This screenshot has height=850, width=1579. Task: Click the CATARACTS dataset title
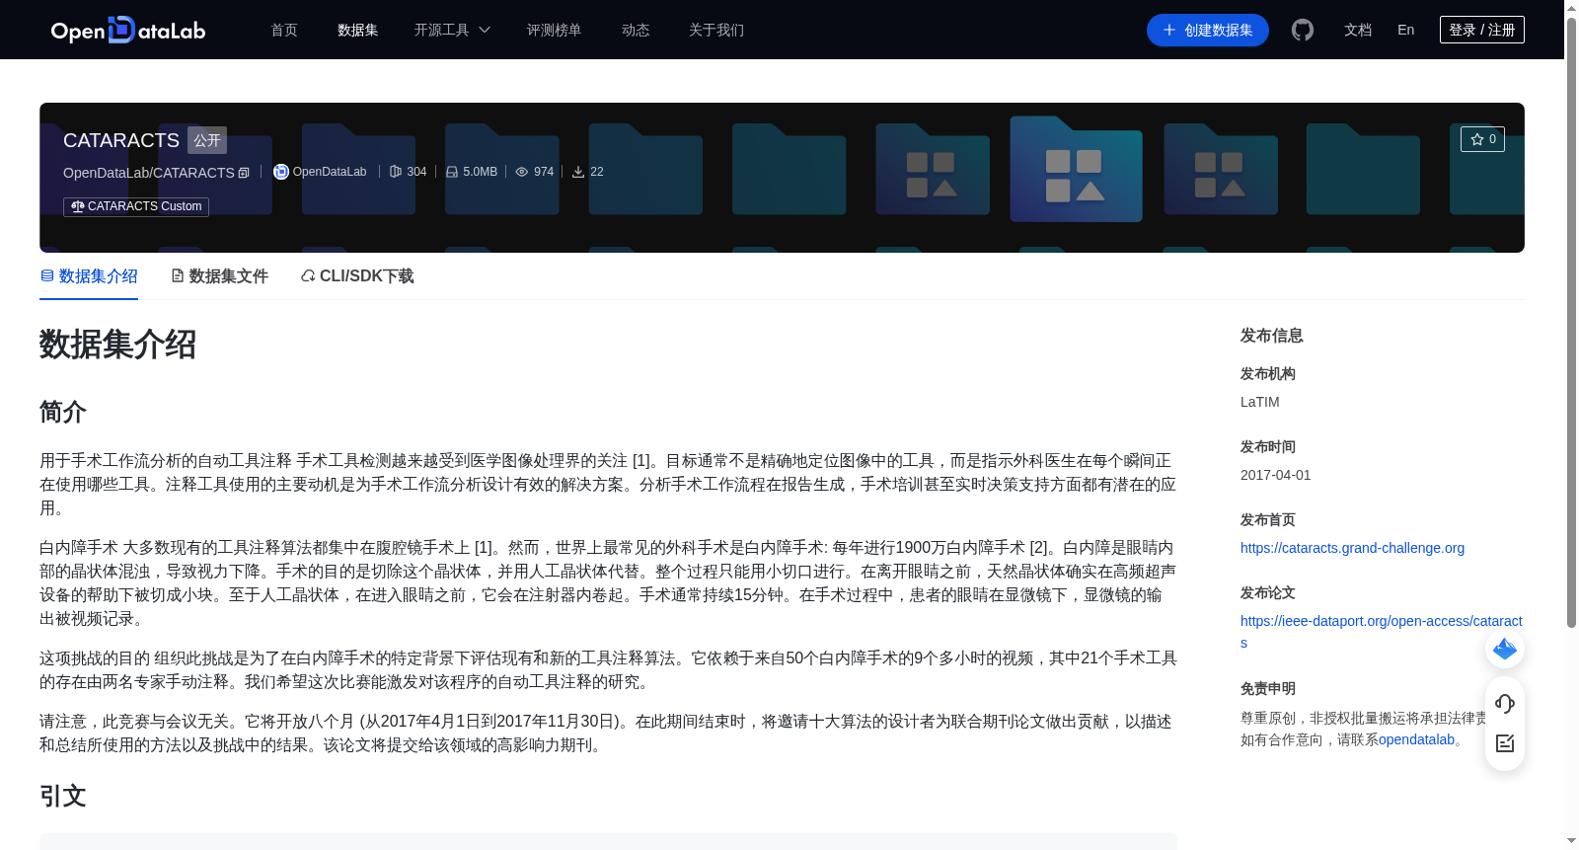click(x=121, y=140)
